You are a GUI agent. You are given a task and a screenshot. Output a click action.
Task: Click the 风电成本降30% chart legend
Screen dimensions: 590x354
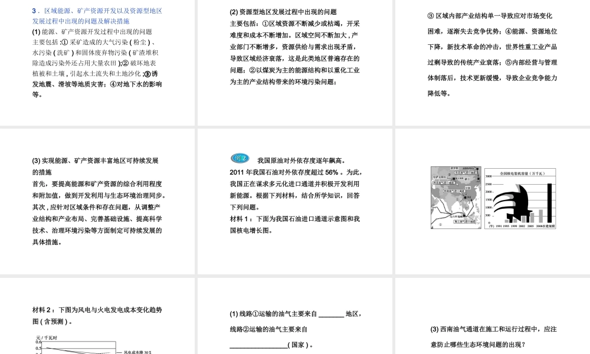coord(136,351)
